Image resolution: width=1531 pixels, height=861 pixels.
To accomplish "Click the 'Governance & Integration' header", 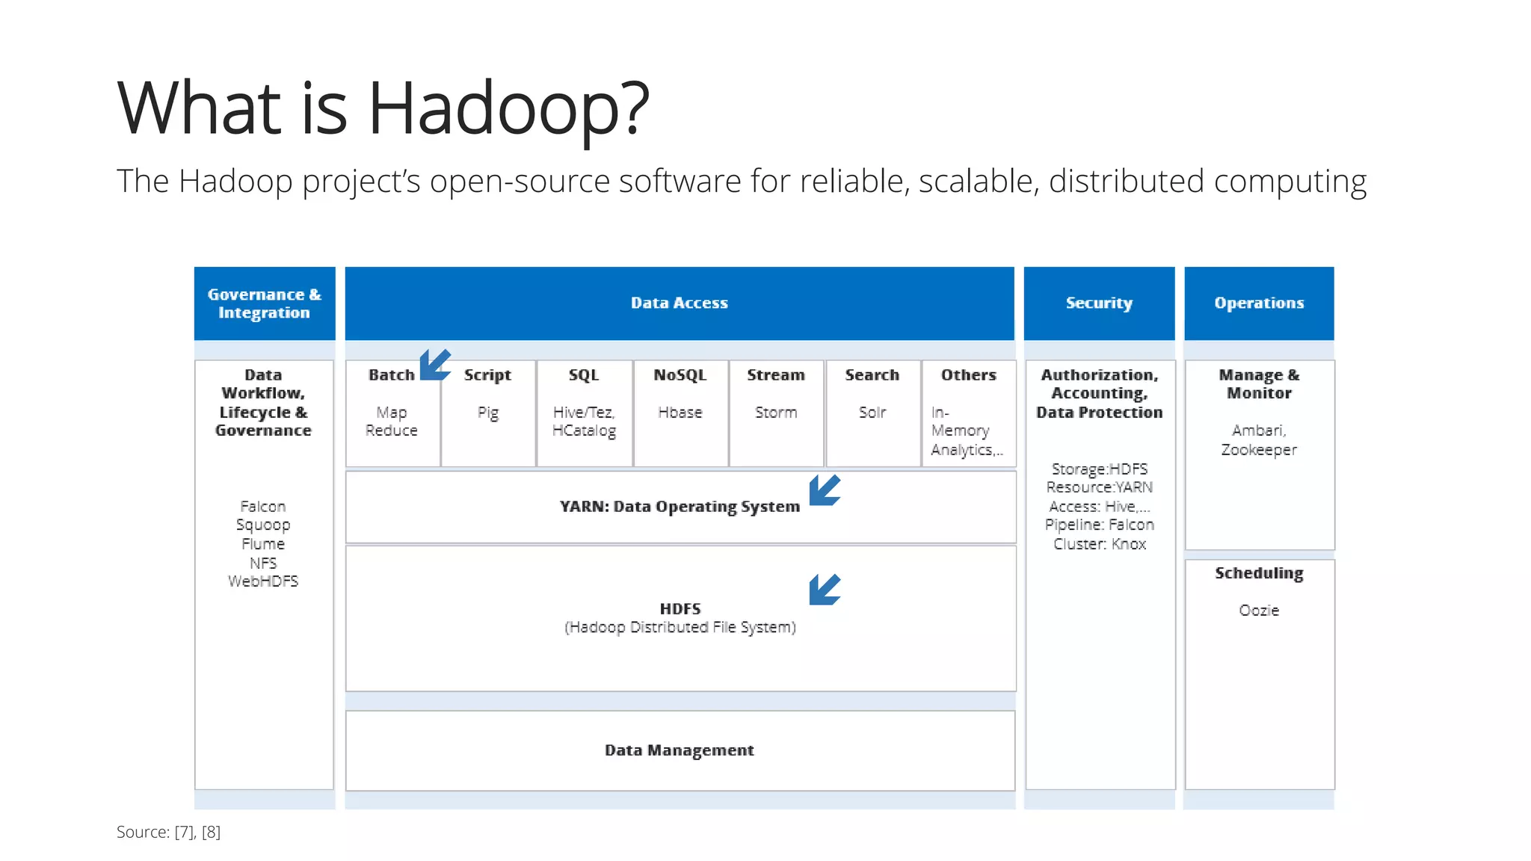I will (265, 303).
